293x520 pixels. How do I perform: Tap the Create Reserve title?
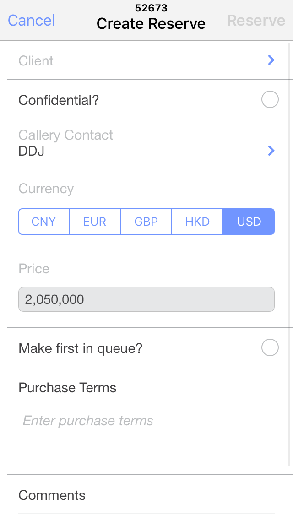(x=151, y=24)
